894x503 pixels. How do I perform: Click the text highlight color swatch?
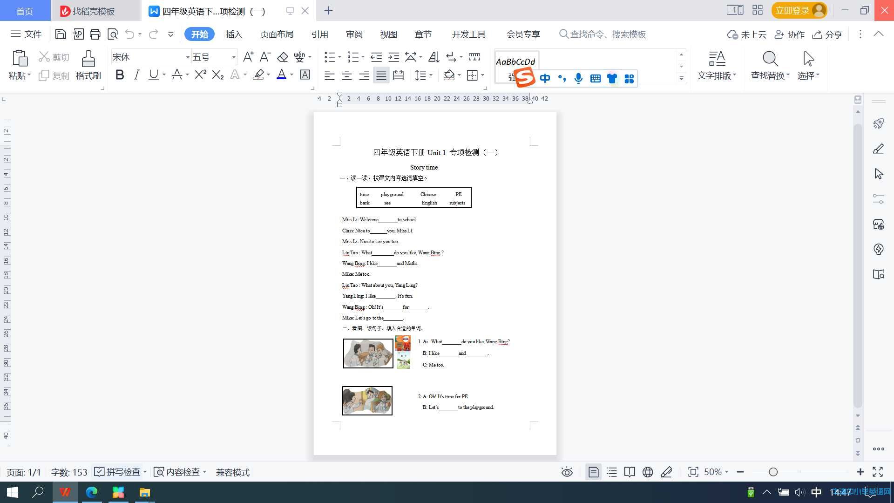(258, 75)
